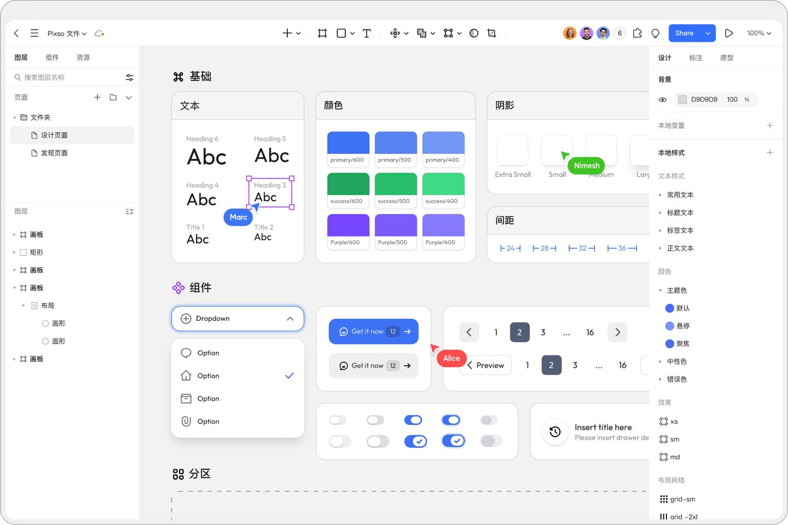Click the xs effect style
The width and height of the screenshot is (788, 525).
669,422
